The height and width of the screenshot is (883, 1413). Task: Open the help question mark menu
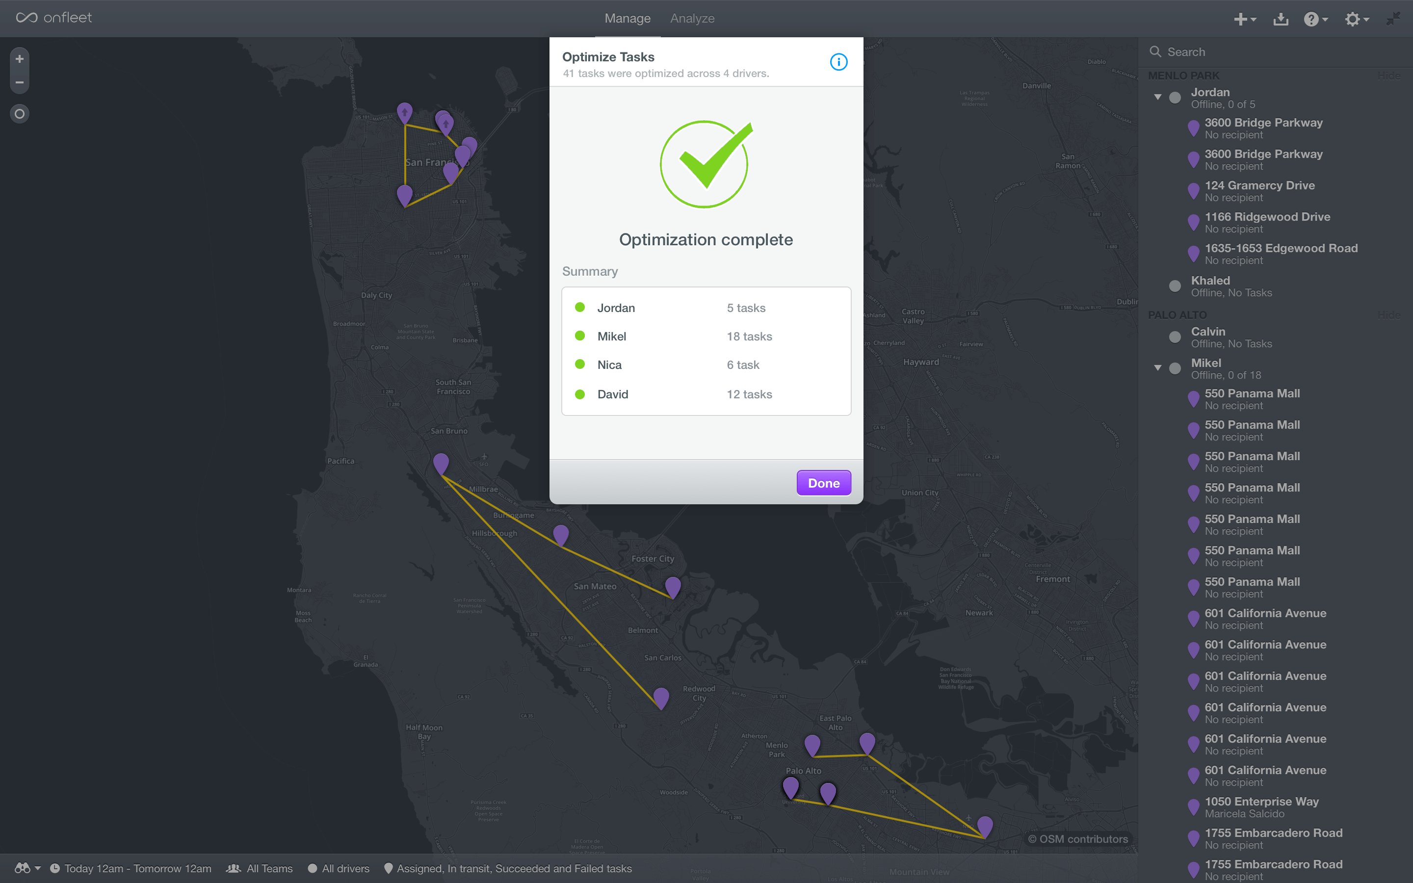point(1314,19)
